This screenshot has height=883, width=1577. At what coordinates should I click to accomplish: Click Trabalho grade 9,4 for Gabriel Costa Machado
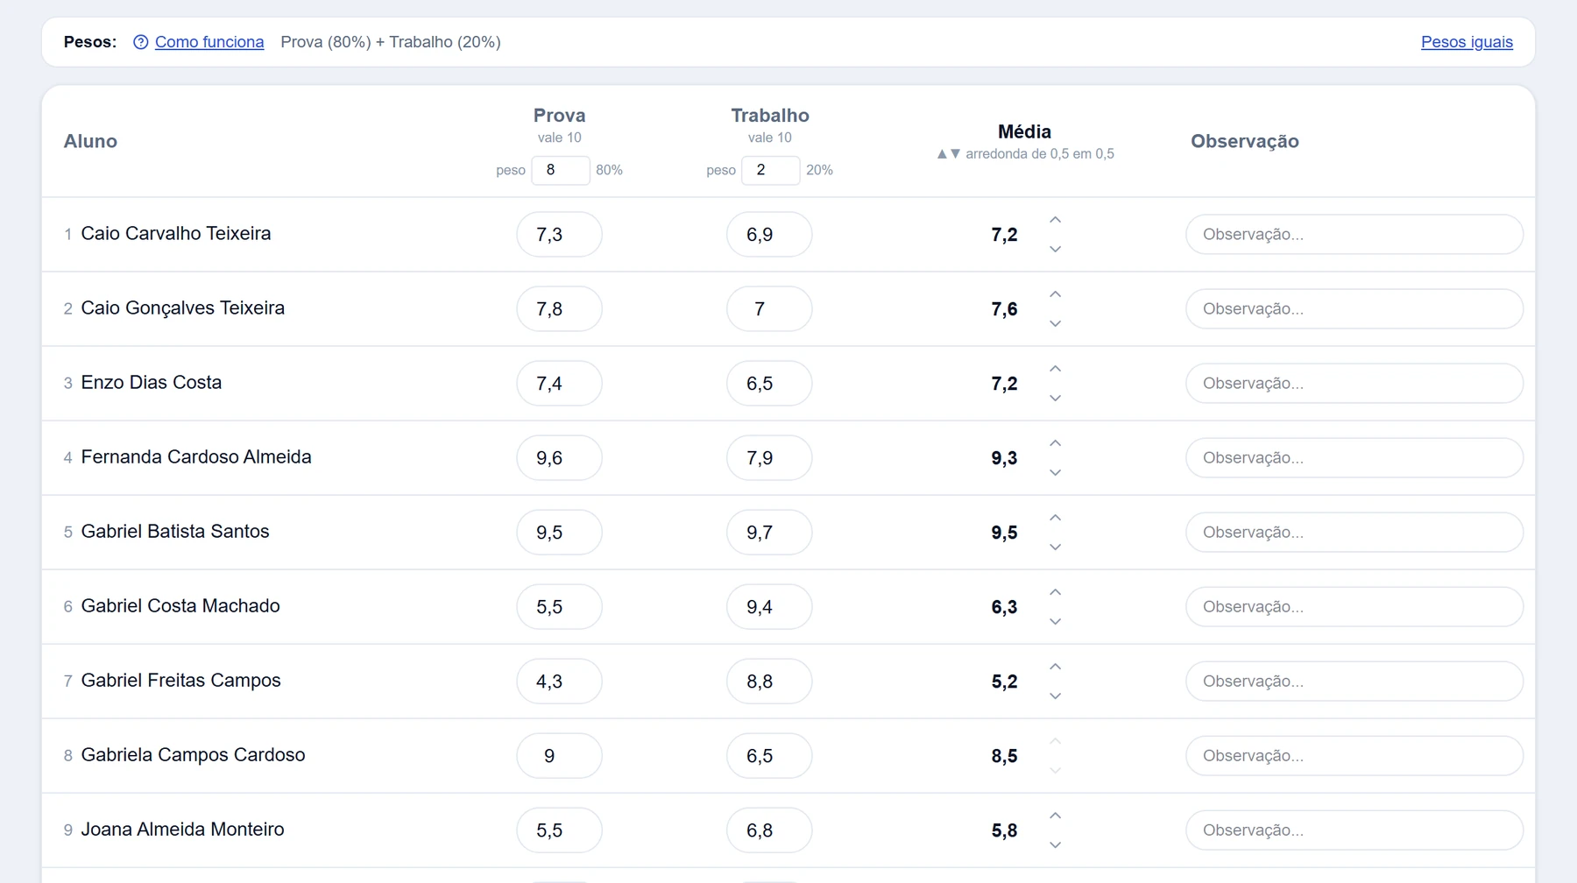[x=769, y=607]
